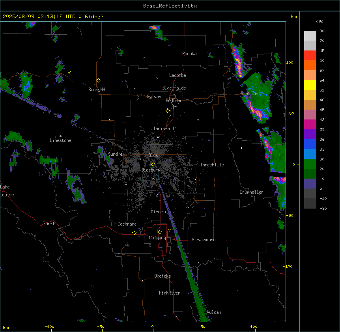The image size is (340, 332).
Task: Click the Cochrane town label
Action: [x=127, y=224]
